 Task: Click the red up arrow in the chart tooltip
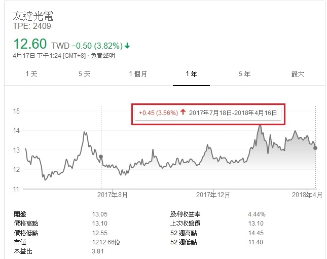(183, 112)
